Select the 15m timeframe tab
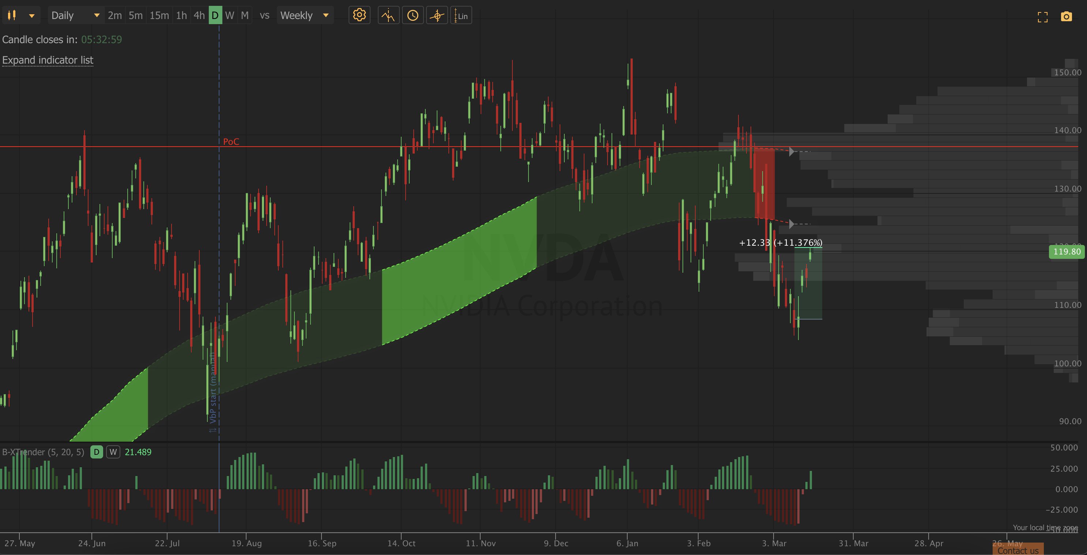The height and width of the screenshot is (555, 1087). point(159,16)
